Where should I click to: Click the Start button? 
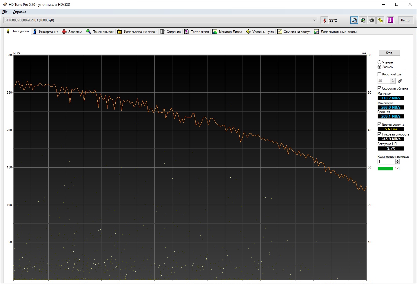coord(389,53)
